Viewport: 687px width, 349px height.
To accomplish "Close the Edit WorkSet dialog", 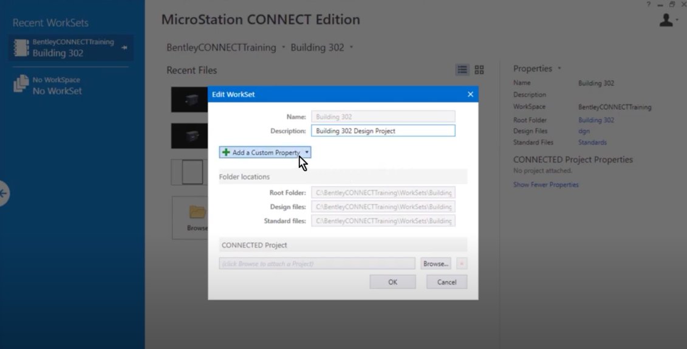I will click(x=470, y=94).
